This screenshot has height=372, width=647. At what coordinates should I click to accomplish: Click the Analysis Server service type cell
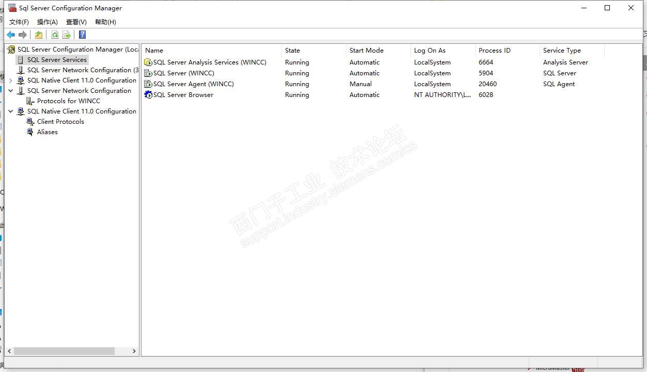coord(565,62)
